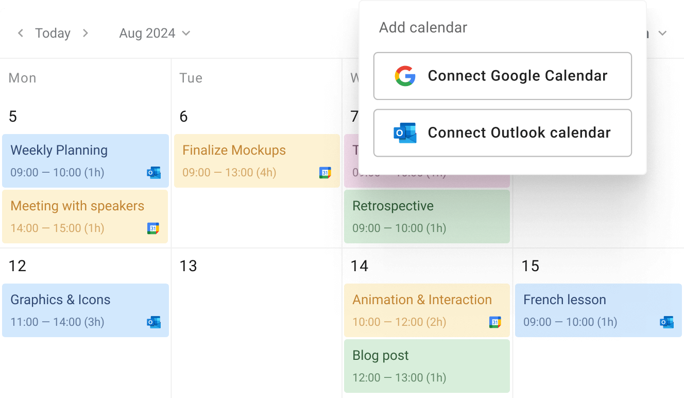This screenshot has height=398, width=684.
Task: Collapse the Aug 2024 selector chevron
Action: pyautogui.click(x=186, y=33)
